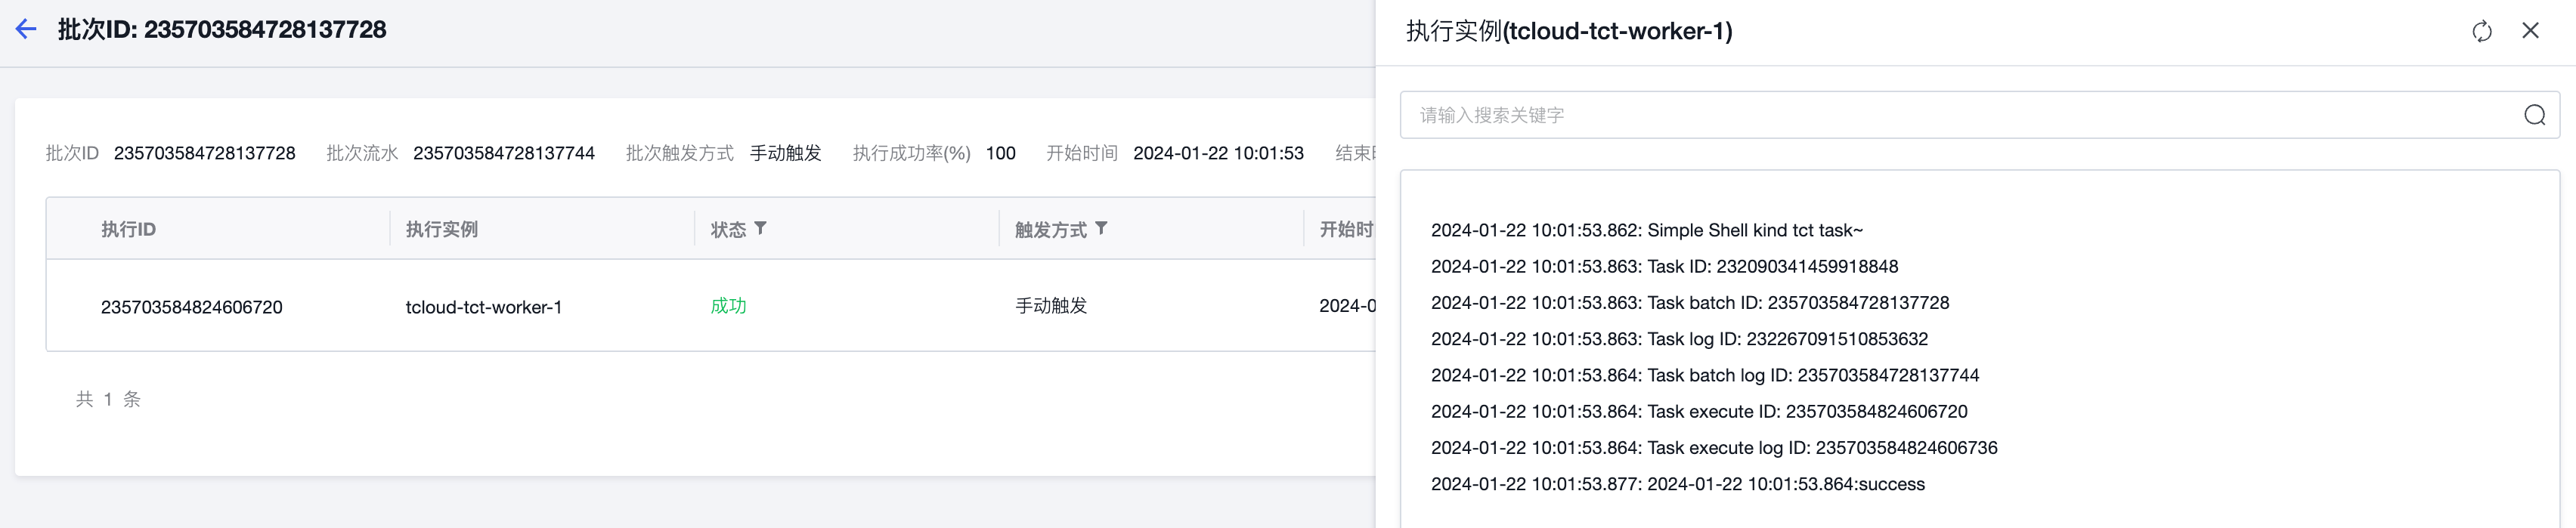Click the 共 1 条 total count
The height and width of the screenshot is (528, 2576).
[108, 399]
